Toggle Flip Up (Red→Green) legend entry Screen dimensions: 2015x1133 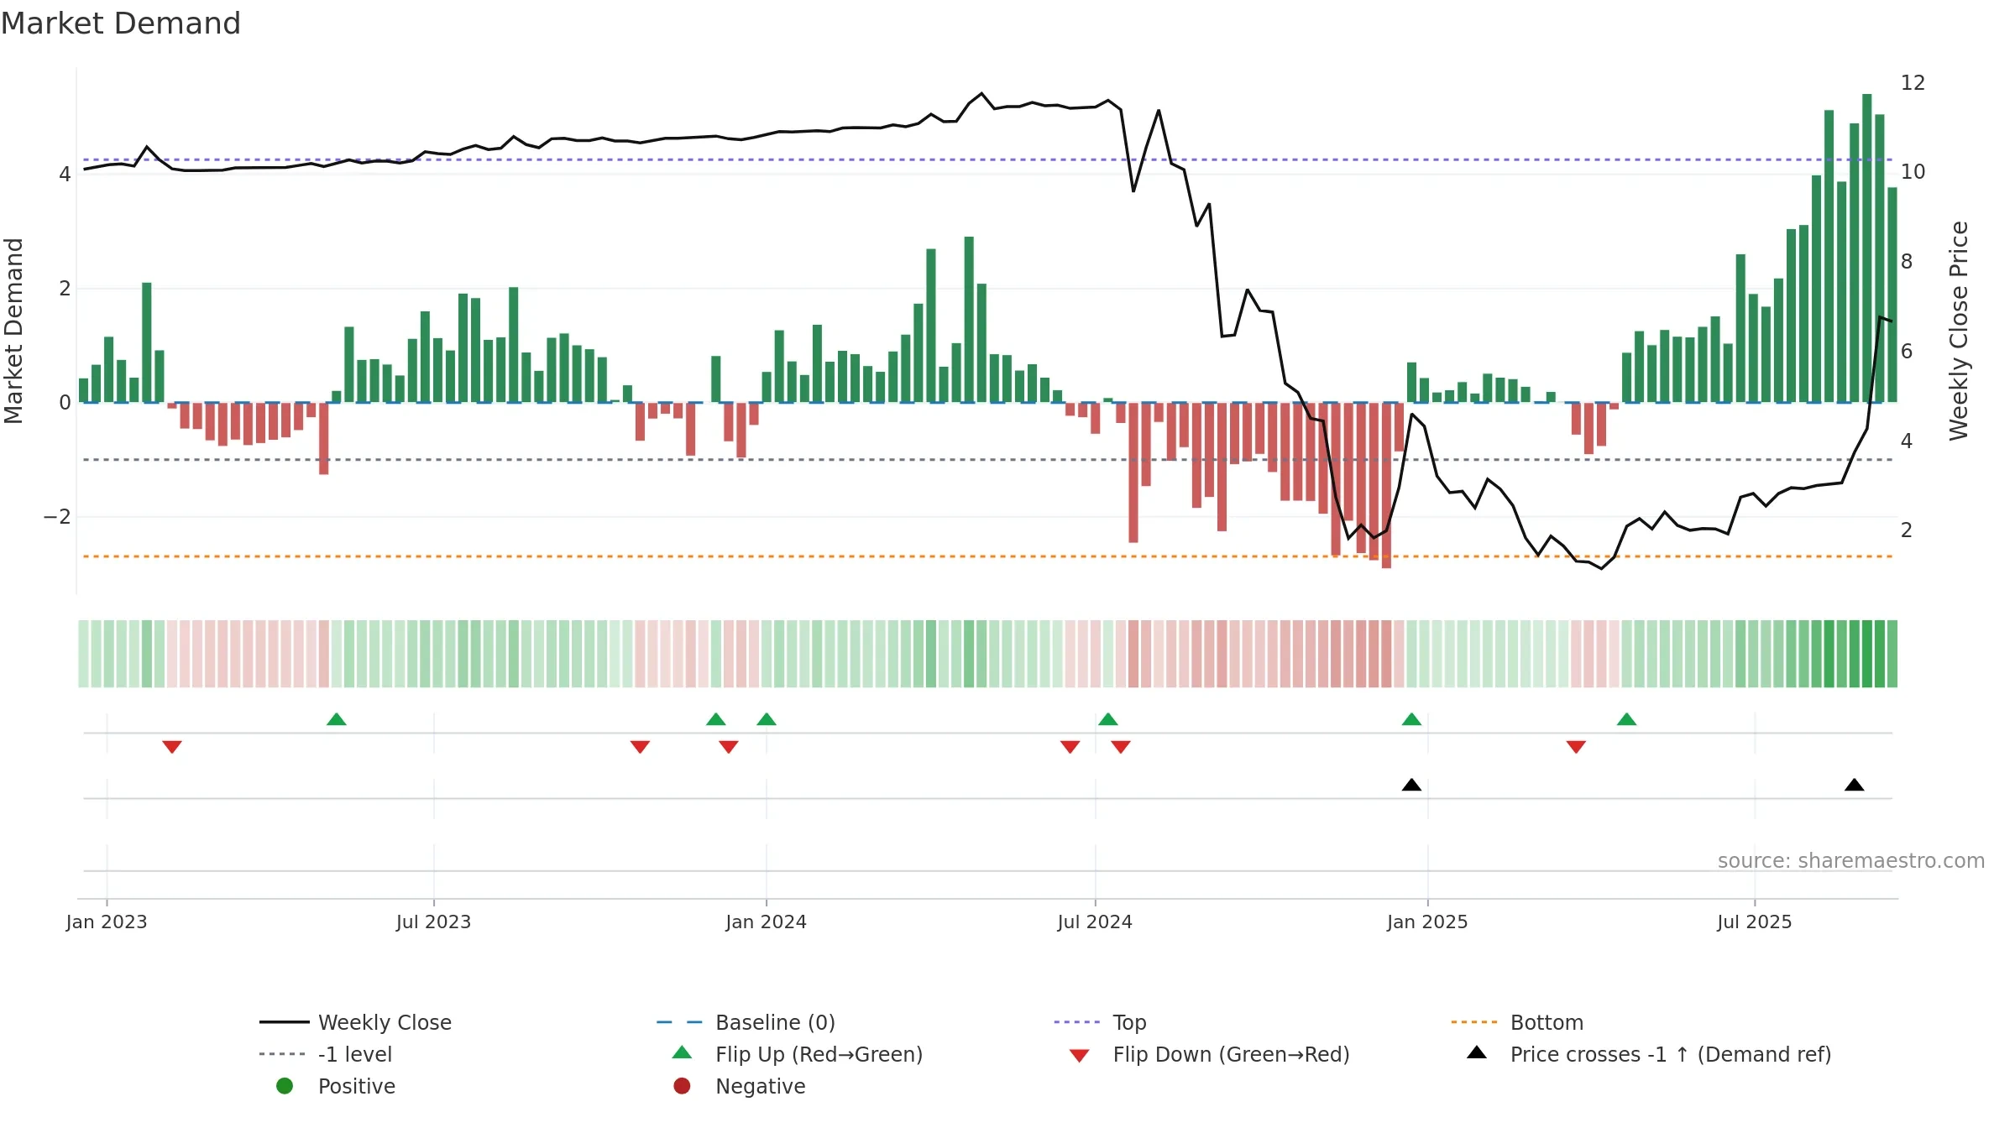(798, 1054)
